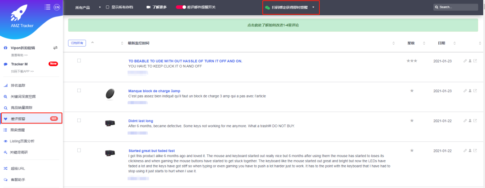The image size is (485, 188).
Task: Open the 扫码下载APP >> link
Action: pos(22,71)
